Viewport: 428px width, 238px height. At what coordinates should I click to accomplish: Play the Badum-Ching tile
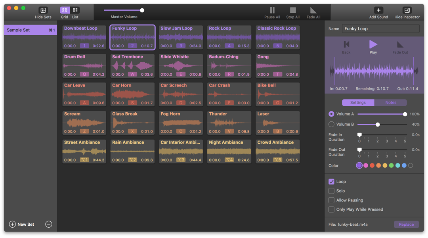pos(229,66)
